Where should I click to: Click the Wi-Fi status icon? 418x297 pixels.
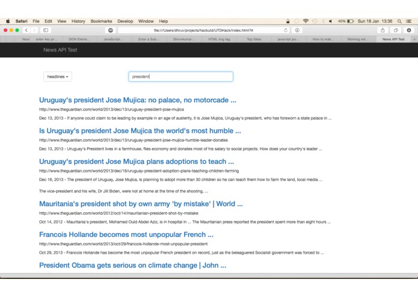(x=306, y=21)
